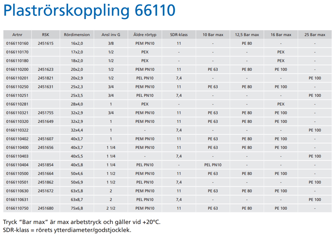Image resolution: width=335 pixels, height=236 pixels.
Task: Click the SDR-klass column header
Action: [179, 35]
